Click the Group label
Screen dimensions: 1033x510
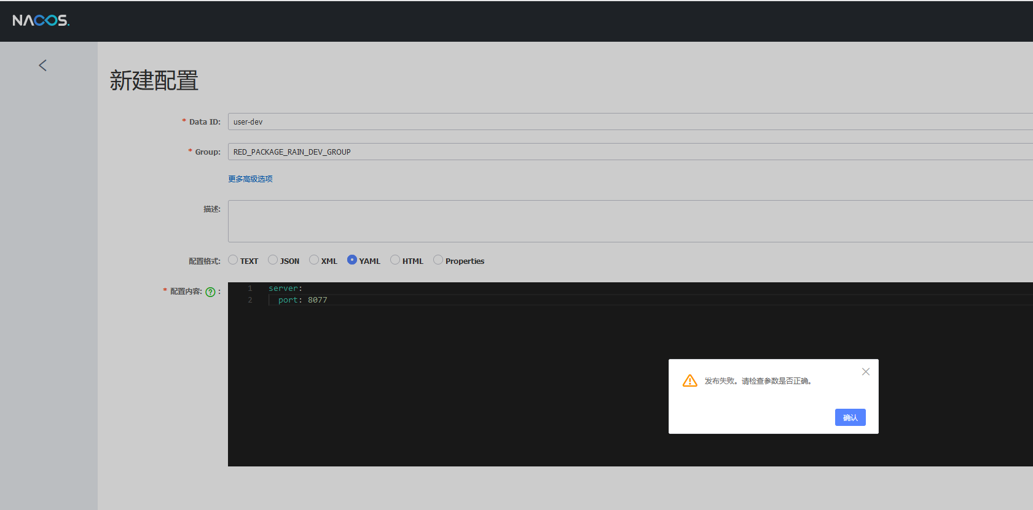pyautogui.click(x=208, y=152)
